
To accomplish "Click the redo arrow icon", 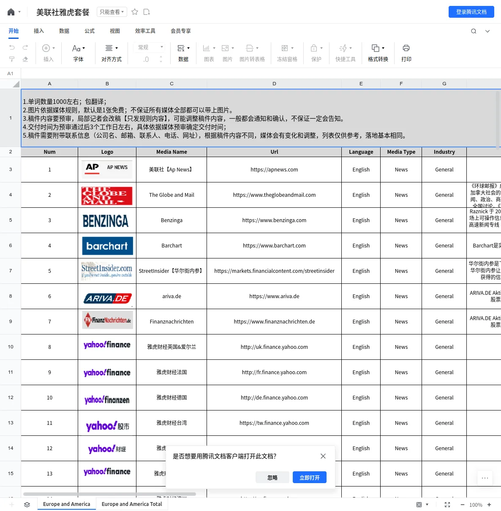I will tap(25, 47).
